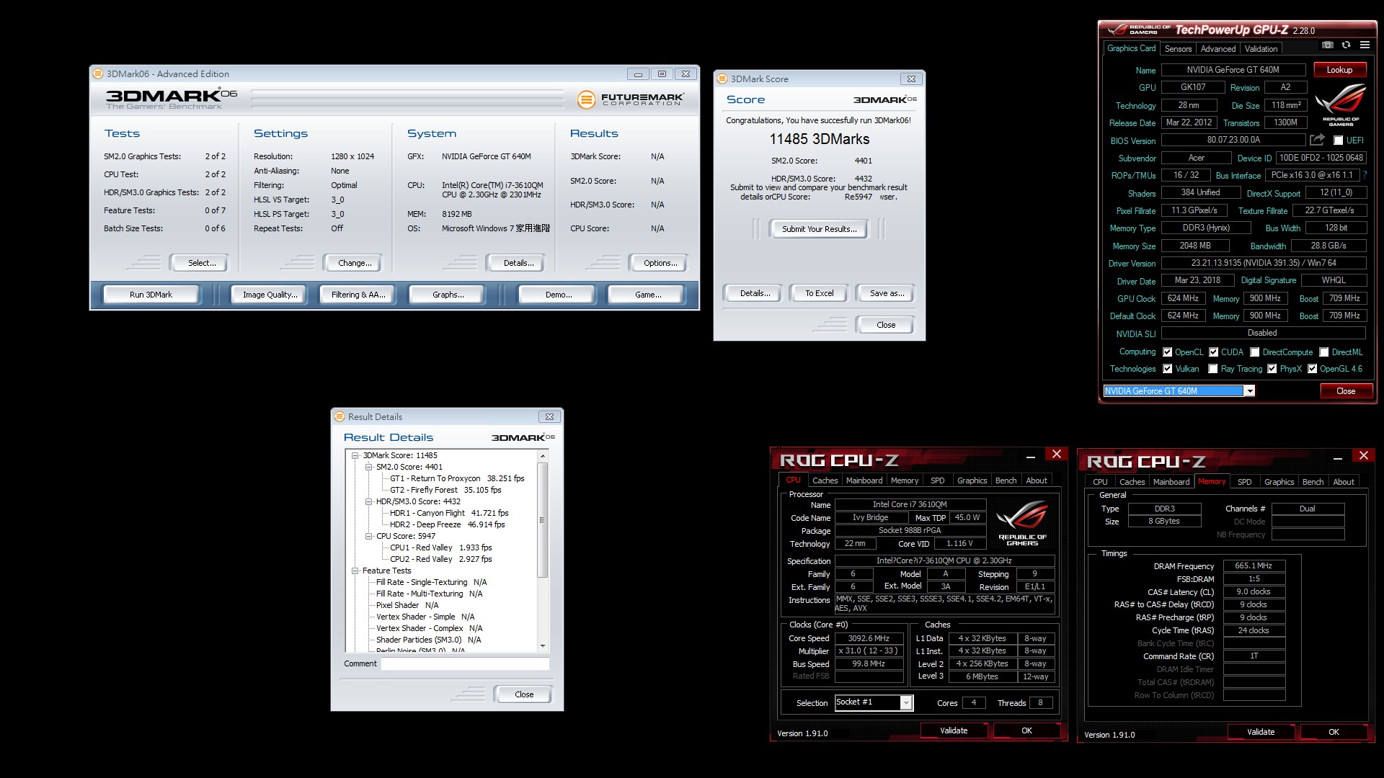Toggle the CUDA checkbox
This screenshot has height=778, width=1384.
[1214, 352]
